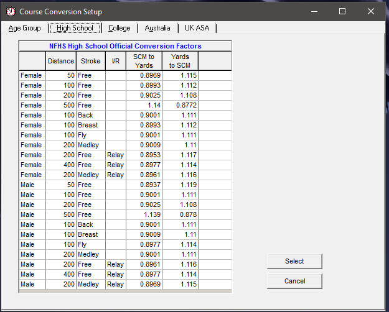Click the Female 400 Free Relay distance cell
This screenshot has width=389, height=312.
pyautogui.click(x=61, y=165)
